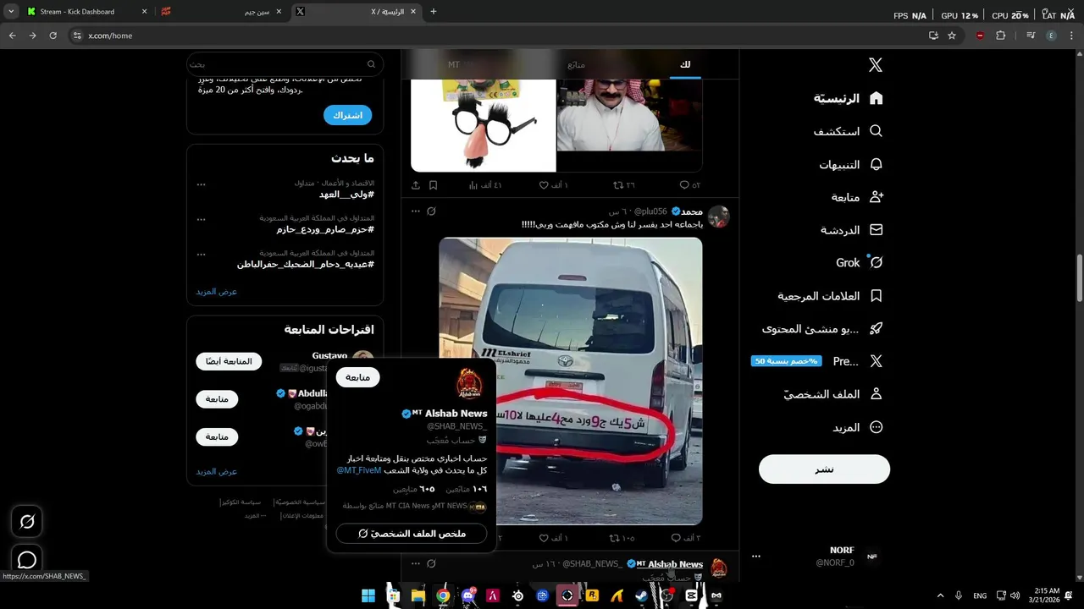This screenshot has width=1084, height=609.
Task: Open Notifications (التنبيهات) in the sidebar
Action: point(851,164)
